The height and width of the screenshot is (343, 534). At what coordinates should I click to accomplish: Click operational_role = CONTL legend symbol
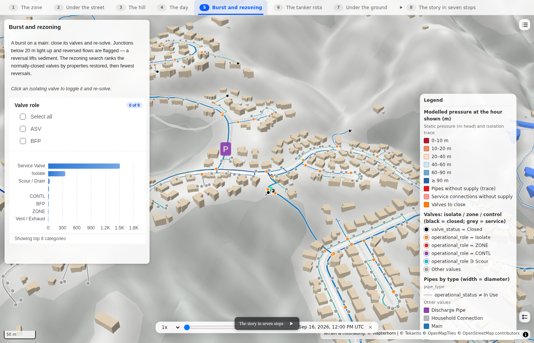(426, 253)
